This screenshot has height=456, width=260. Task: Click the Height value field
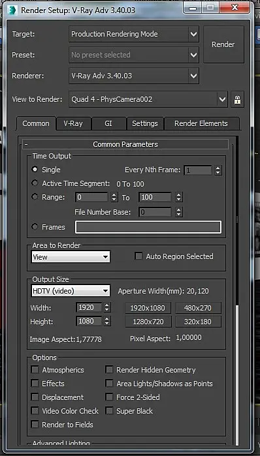point(89,322)
